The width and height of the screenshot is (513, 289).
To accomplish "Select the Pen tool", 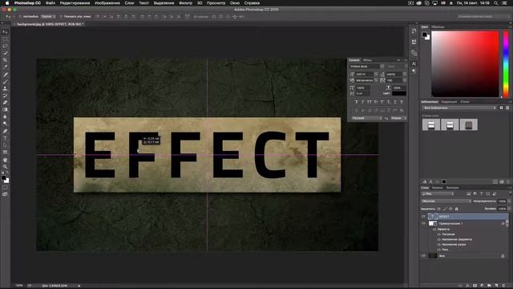I will pyautogui.click(x=5, y=131).
